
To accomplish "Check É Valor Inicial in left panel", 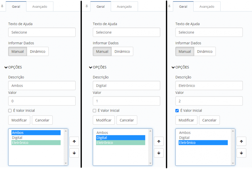I will [10, 111].
